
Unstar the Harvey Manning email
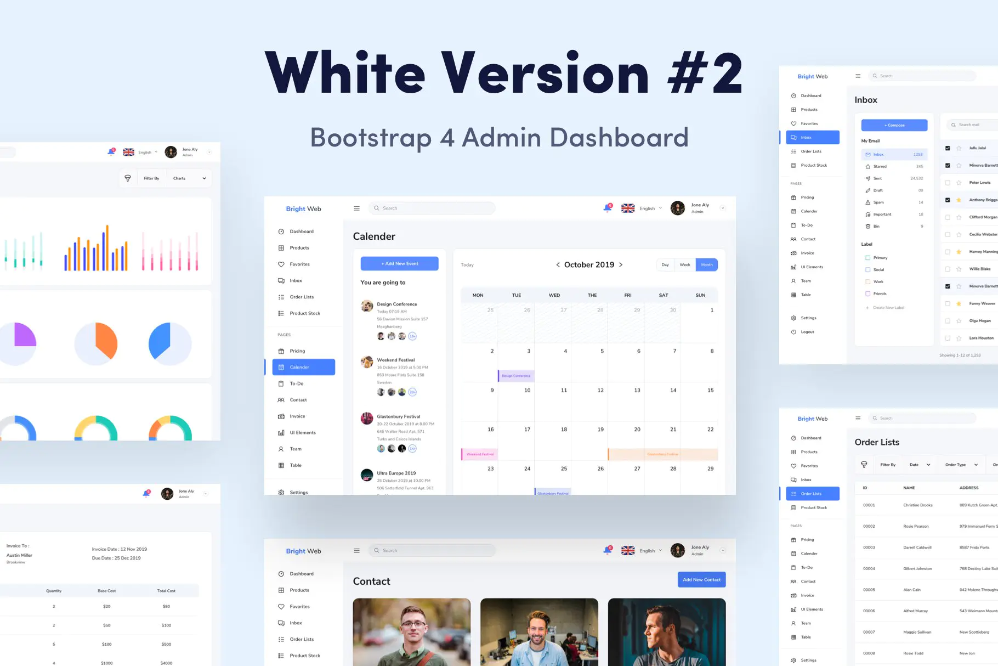(x=959, y=252)
